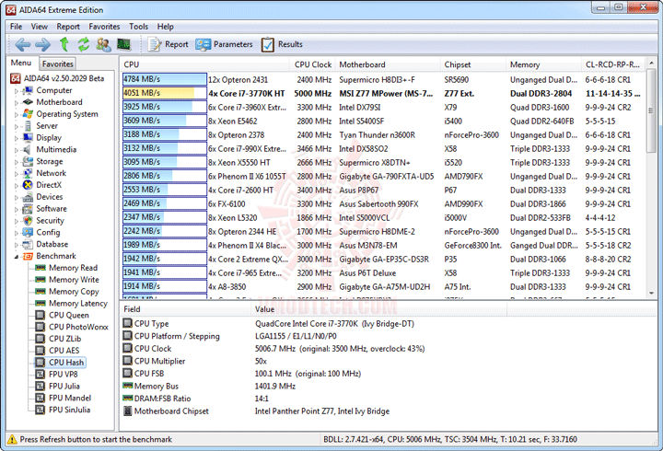Switch to the Menu tab

click(21, 63)
